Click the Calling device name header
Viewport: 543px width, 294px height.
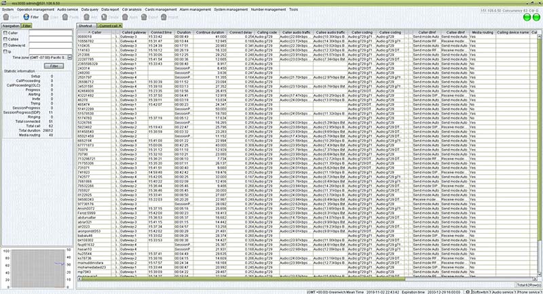click(x=512, y=32)
